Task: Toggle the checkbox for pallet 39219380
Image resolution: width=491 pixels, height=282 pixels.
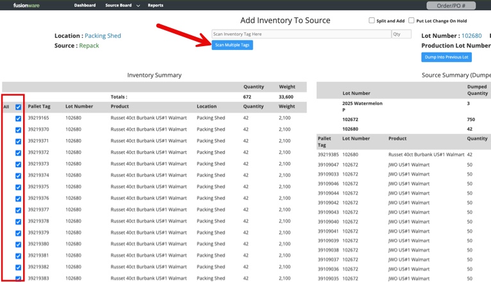Action: point(19,244)
